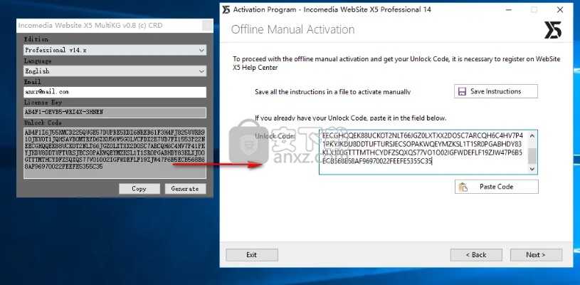Click the Exit button

252,254
